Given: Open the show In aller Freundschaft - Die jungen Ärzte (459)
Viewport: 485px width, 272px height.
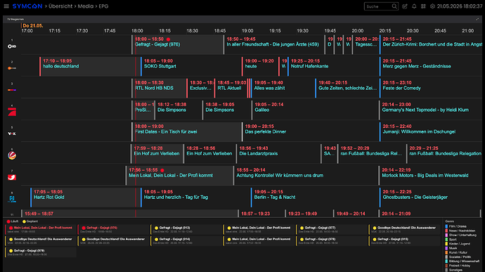Looking at the screenshot, I should [273, 44].
